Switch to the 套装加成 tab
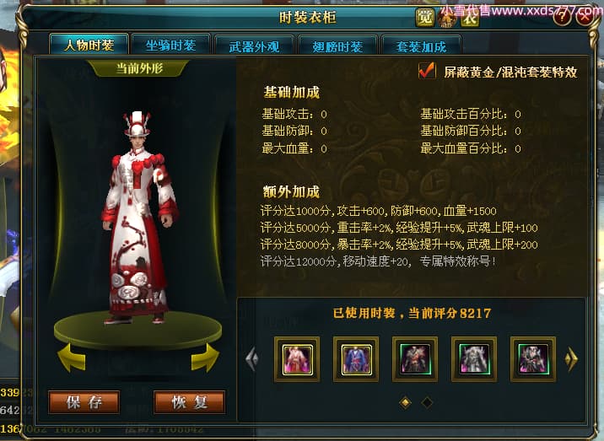Image resolution: width=604 pixels, height=441 pixels. pyautogui.click(x=421, y=46)
